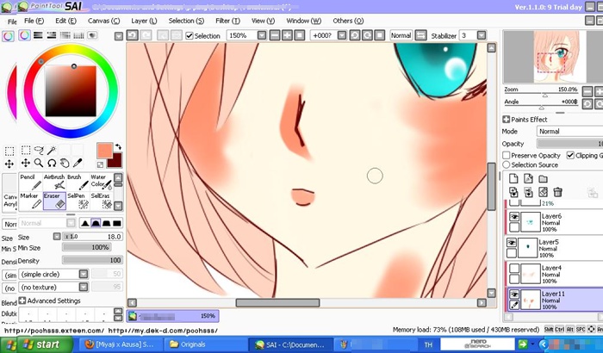Open the Canvas (C) menu
Screen dimensions: 603x353
[x=104, y=21]
